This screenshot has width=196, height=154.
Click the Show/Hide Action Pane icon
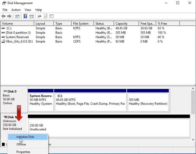pyautogui.click(x=31, y=16)
